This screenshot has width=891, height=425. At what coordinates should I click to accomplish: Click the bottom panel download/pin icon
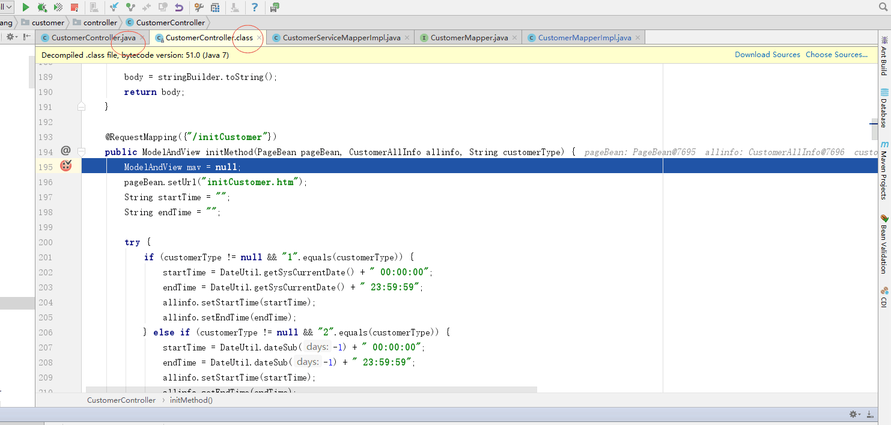[870, 414]
